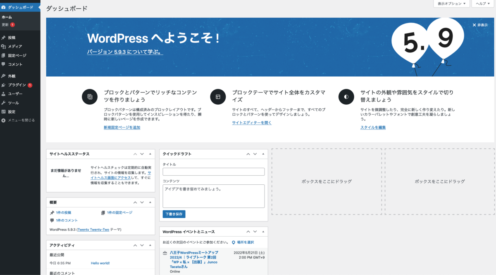Click the Tools wrench icon in sidebar
Image resolution: width=496 pixels, height=275 pixels.
pos(4,103)
